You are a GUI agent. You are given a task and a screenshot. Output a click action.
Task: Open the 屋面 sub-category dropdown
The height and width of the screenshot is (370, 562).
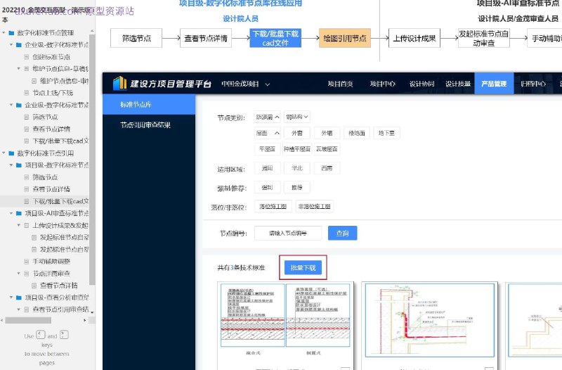[268, 133]
